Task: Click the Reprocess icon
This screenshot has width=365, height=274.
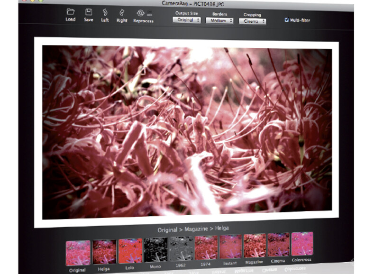Action: click(x=141, y=13)
